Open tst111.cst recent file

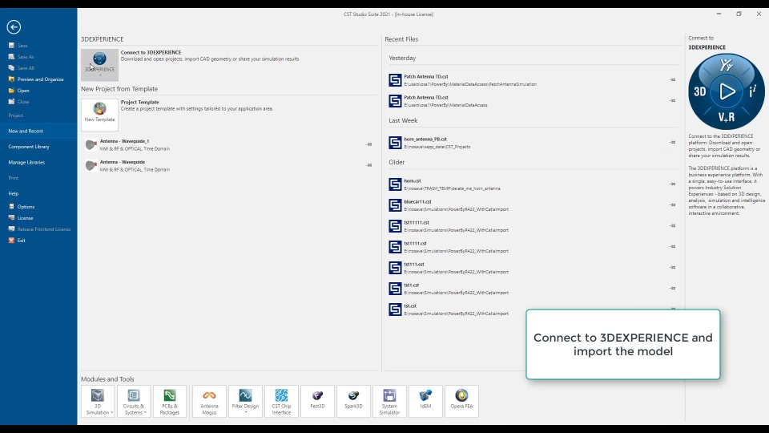[533, 268]
